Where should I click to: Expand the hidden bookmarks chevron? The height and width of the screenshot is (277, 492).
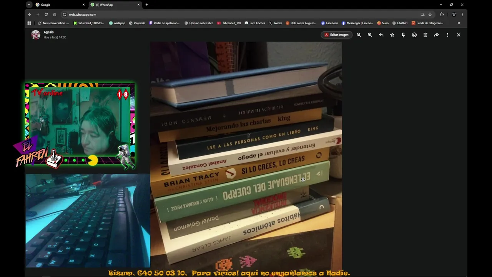click(459, 23)
